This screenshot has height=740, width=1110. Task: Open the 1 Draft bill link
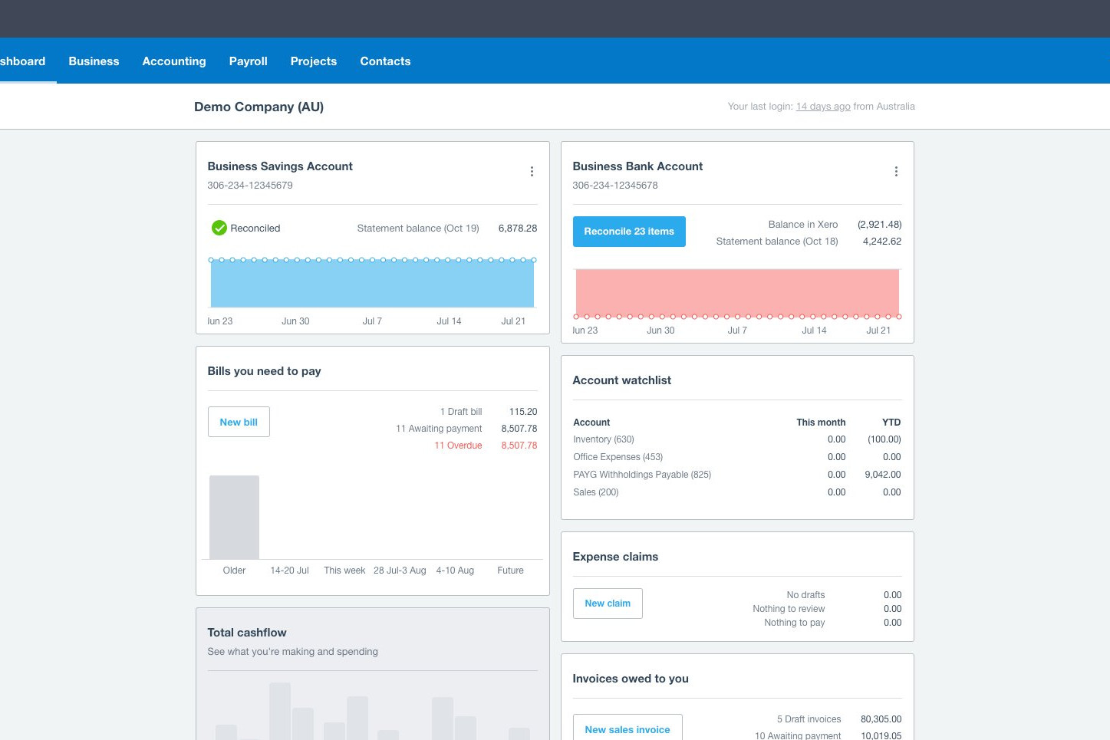461,412
